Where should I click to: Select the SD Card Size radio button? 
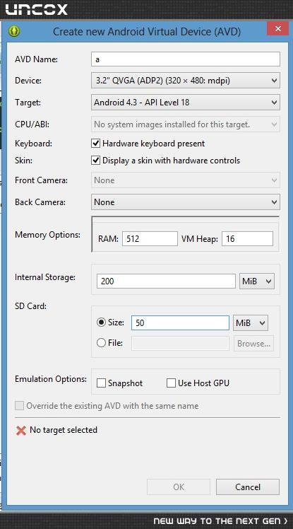(101, 322)
